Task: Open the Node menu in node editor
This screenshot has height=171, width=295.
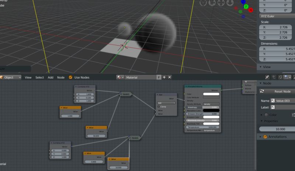Action: 61,77
